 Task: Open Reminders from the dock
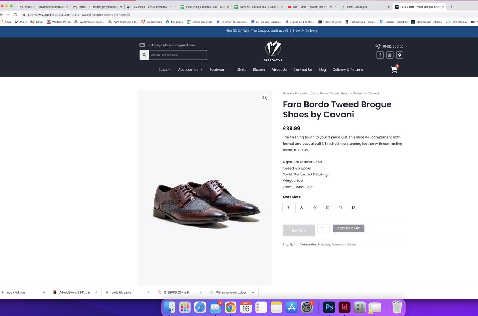[261, 307]
